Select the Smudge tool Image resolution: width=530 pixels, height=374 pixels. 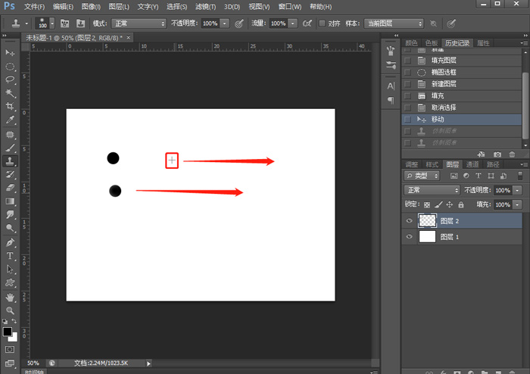point(10,214)
